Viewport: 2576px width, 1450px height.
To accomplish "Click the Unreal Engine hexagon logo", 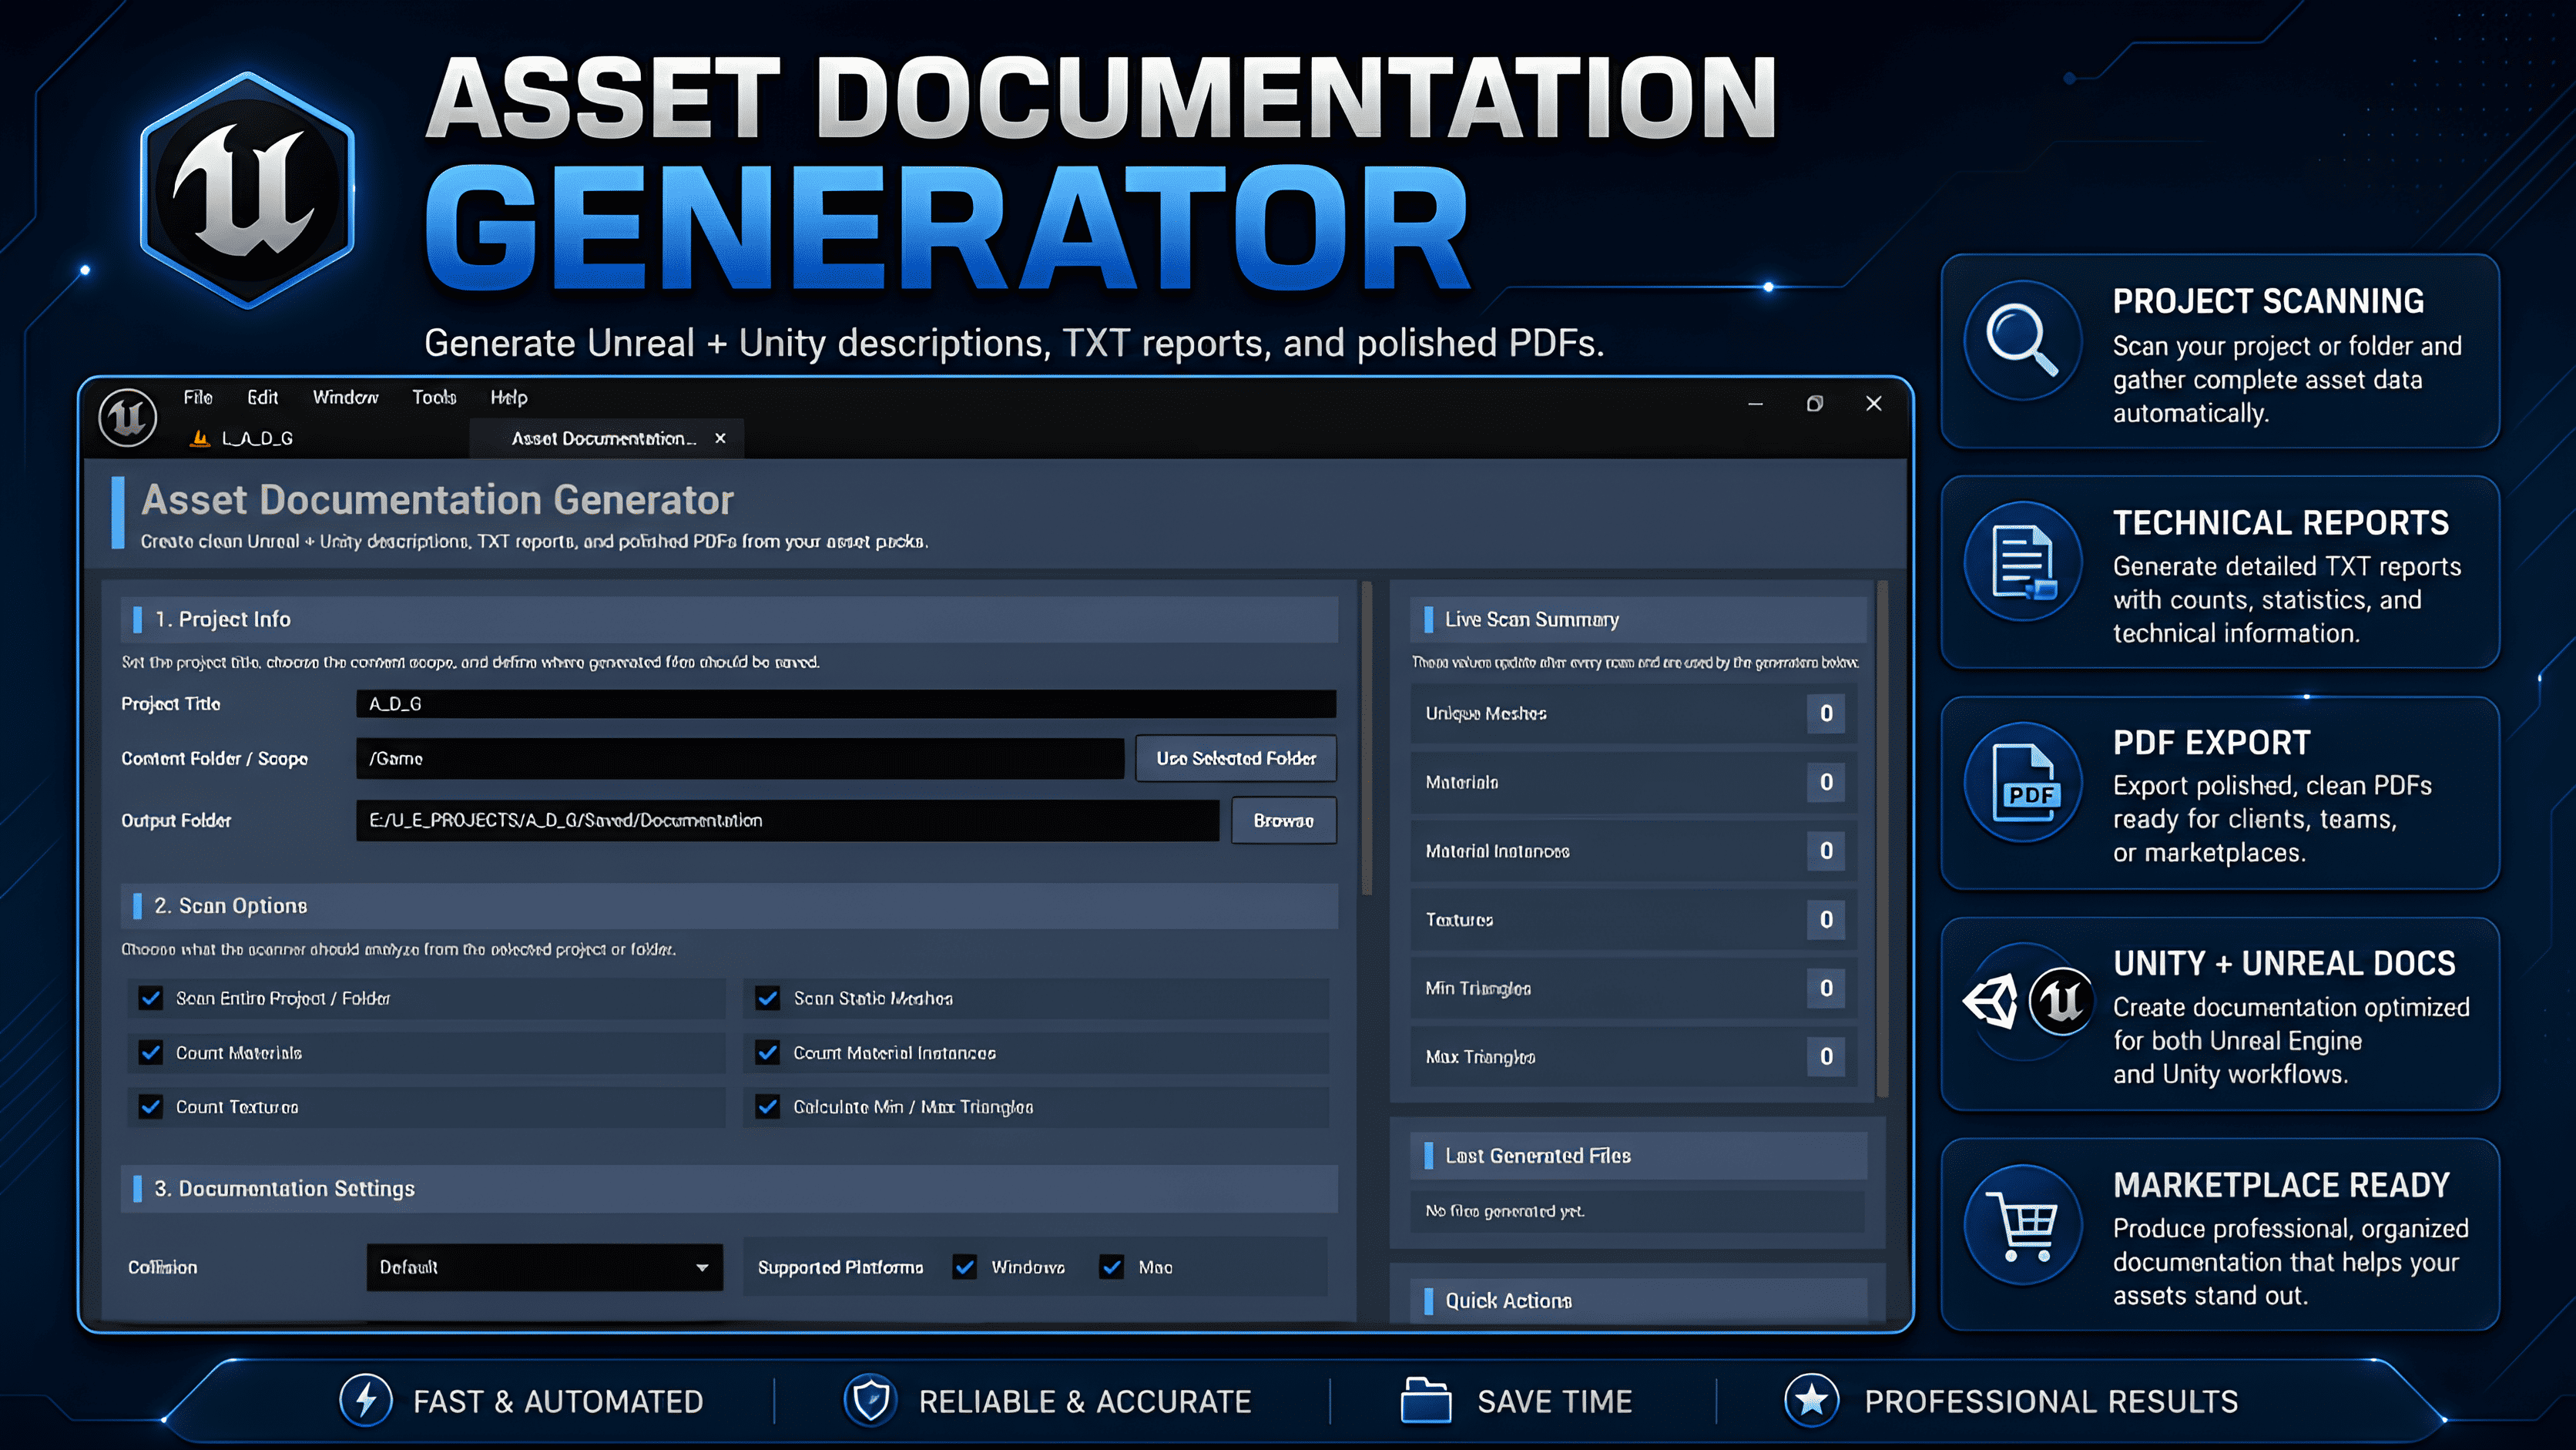I will point(247,190).
